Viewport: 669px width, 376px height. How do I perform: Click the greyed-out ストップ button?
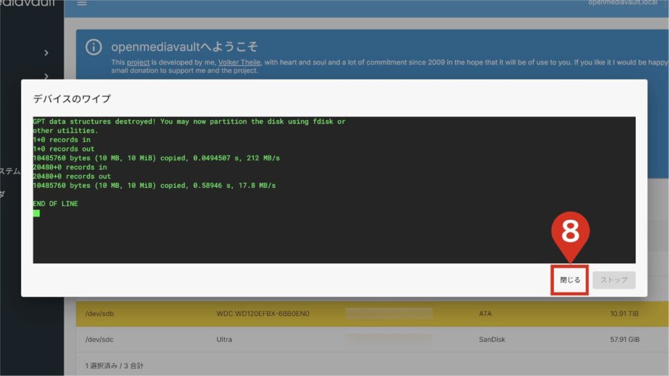pyautogui.click(x=613, y=280)
